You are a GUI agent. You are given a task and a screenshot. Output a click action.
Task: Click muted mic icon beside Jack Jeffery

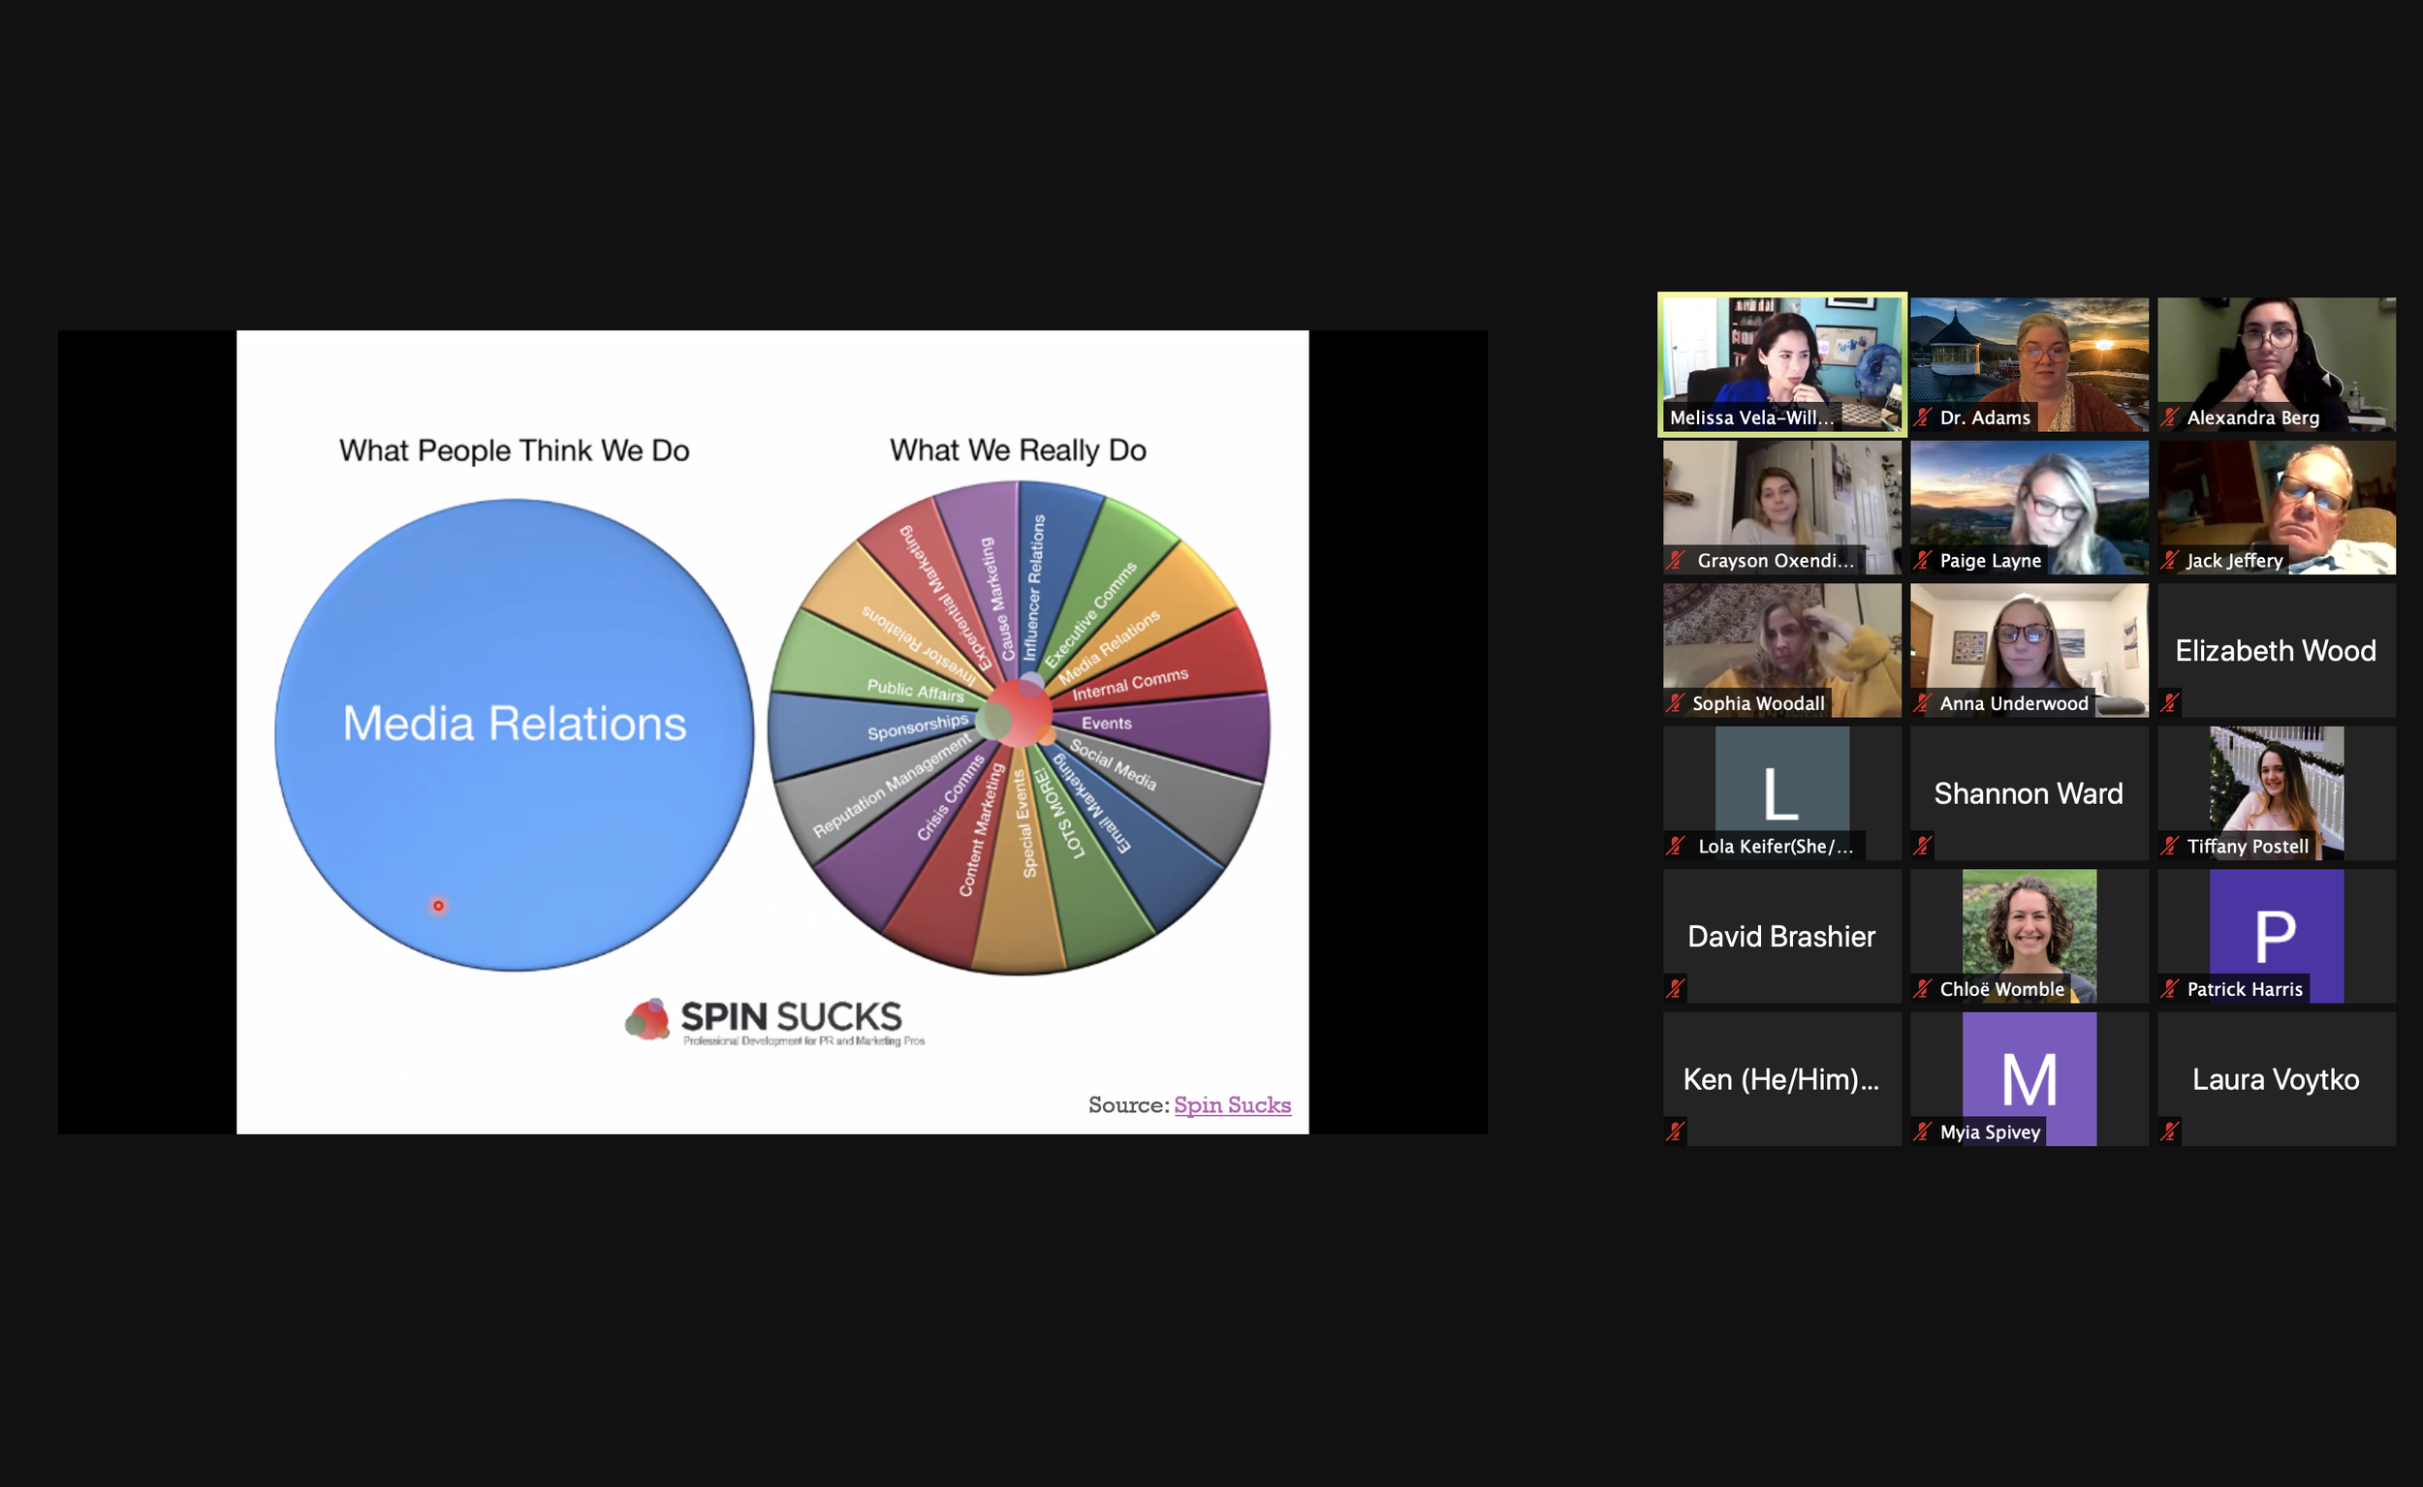coord(2169,561)
